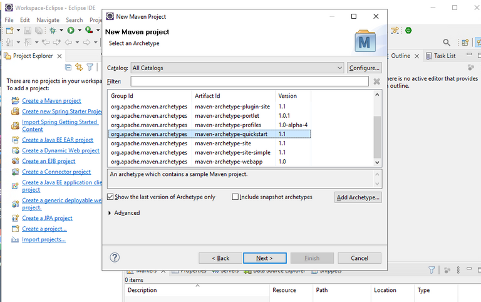Click in the Filter text field
The width and height of the screenshot is (481, 302).
249,81
